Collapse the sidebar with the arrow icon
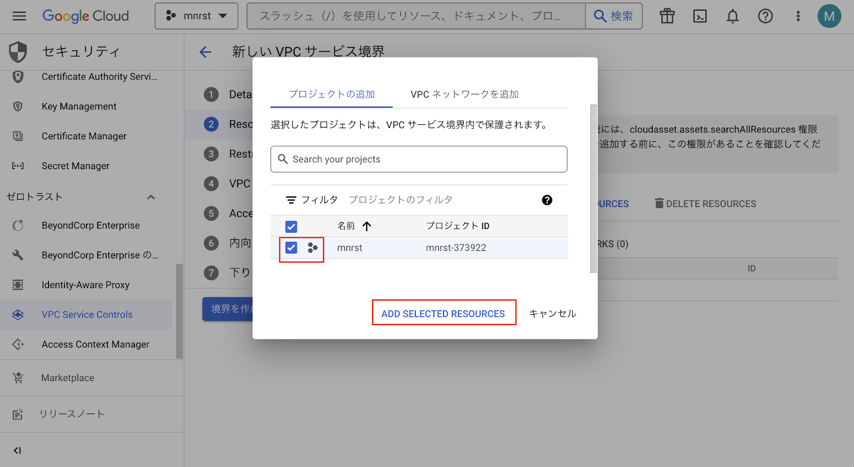Image resolution: width=854 pixels, height=467 pixels. (17, 450)
